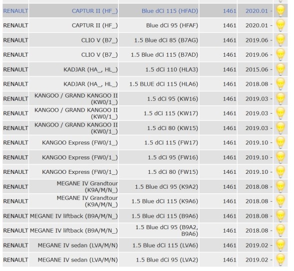
Task: Open the CAPTUR II (HF_) highlighted model link
Action: [95, 11]
